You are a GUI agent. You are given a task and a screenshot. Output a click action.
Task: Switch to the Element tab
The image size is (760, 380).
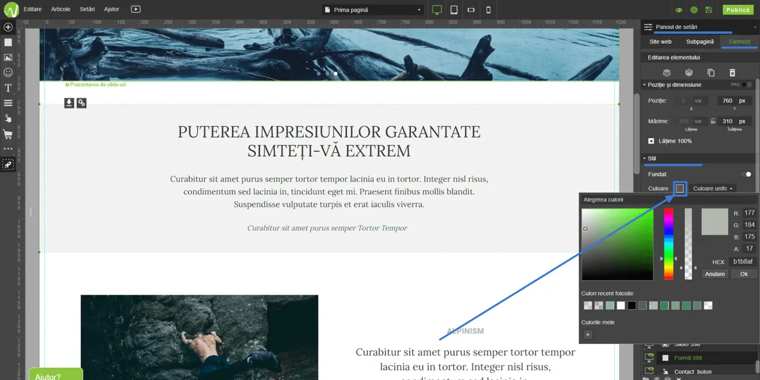point(739,42)
